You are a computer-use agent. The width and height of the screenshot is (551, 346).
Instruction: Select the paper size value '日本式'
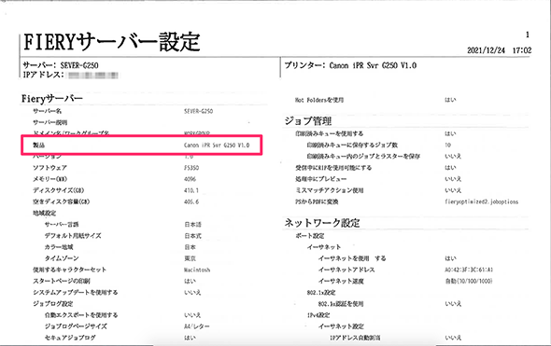193,235
